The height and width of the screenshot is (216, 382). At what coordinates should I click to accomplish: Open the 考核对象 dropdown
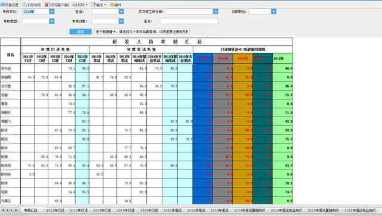click(121, 21)
